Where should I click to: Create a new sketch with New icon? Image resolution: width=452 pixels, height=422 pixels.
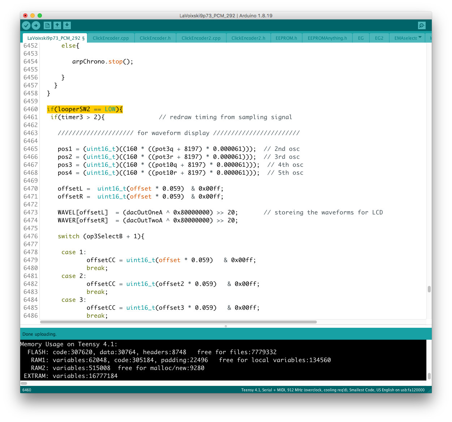point(47,25)
